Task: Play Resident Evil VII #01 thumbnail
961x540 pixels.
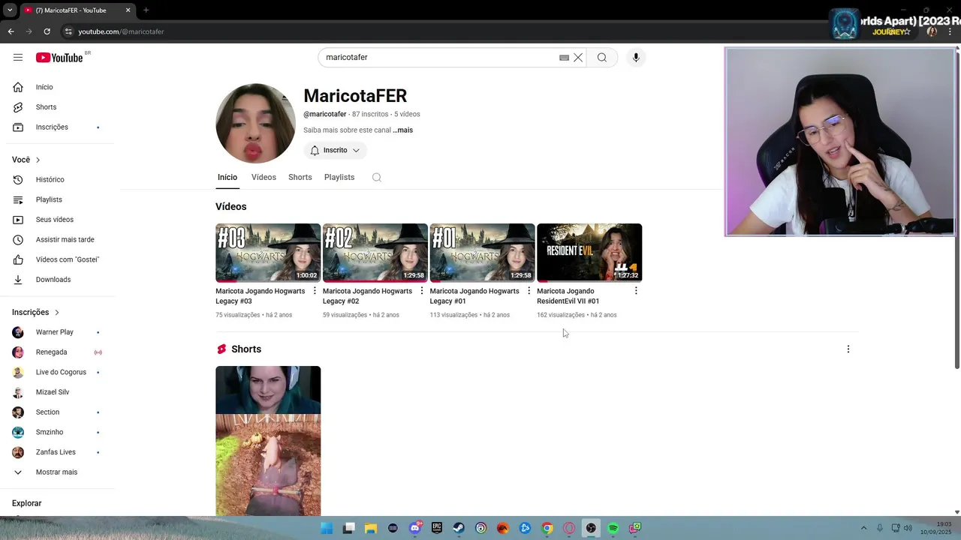Action: [589, 253]
